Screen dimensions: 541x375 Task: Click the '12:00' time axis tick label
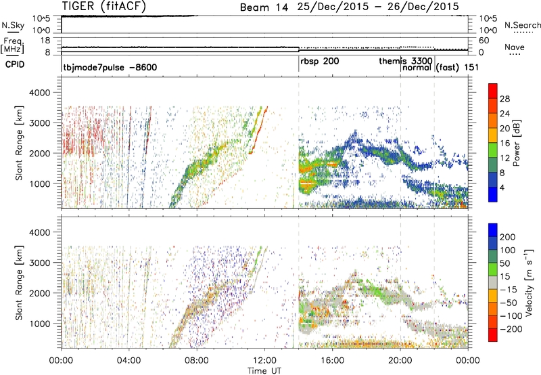[264, 361]
